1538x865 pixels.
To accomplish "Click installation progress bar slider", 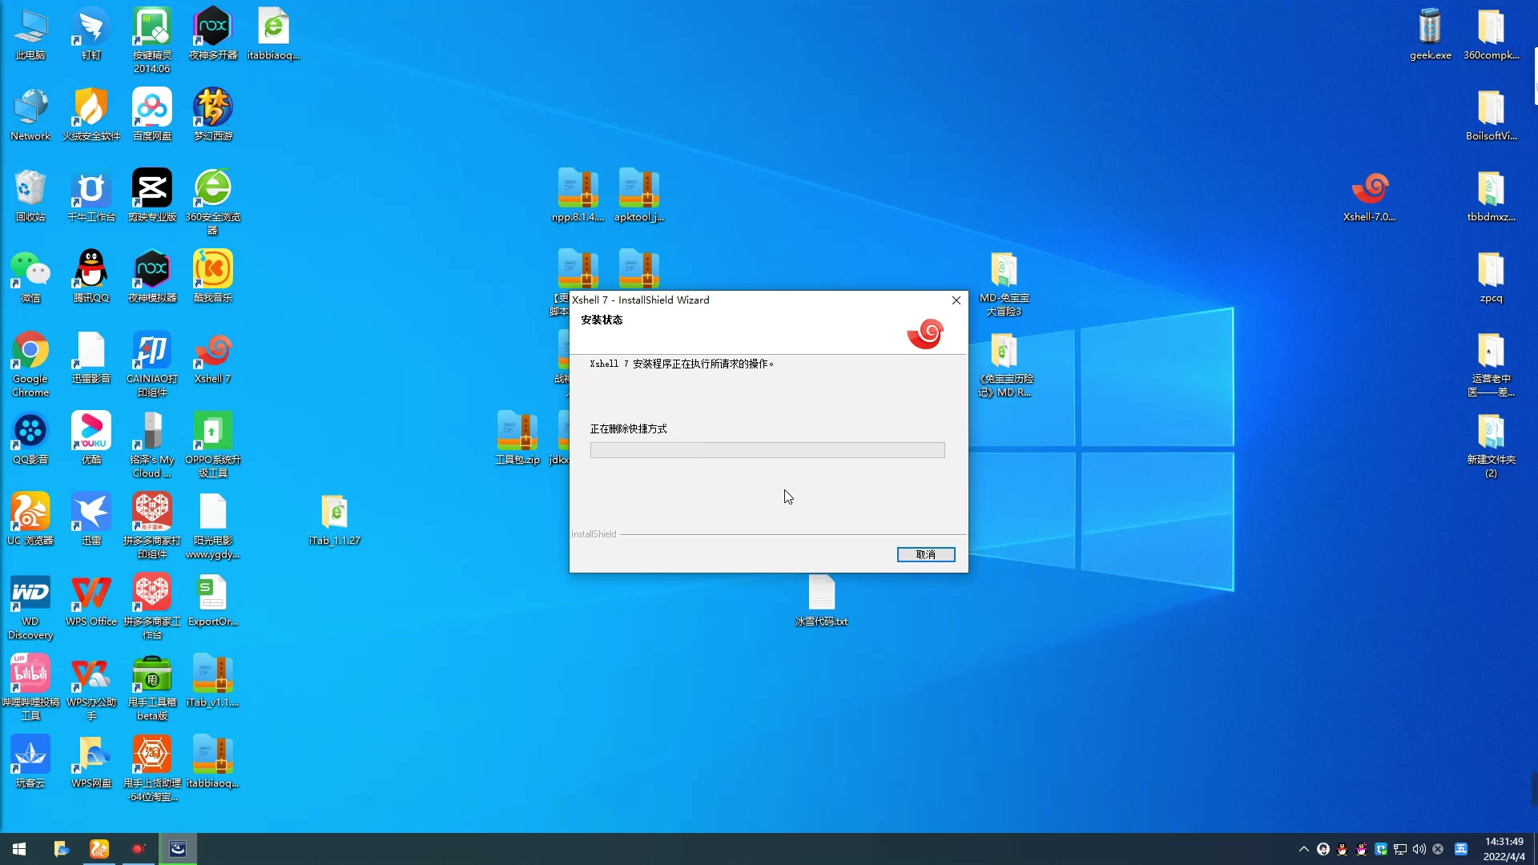I will point(768,450).
